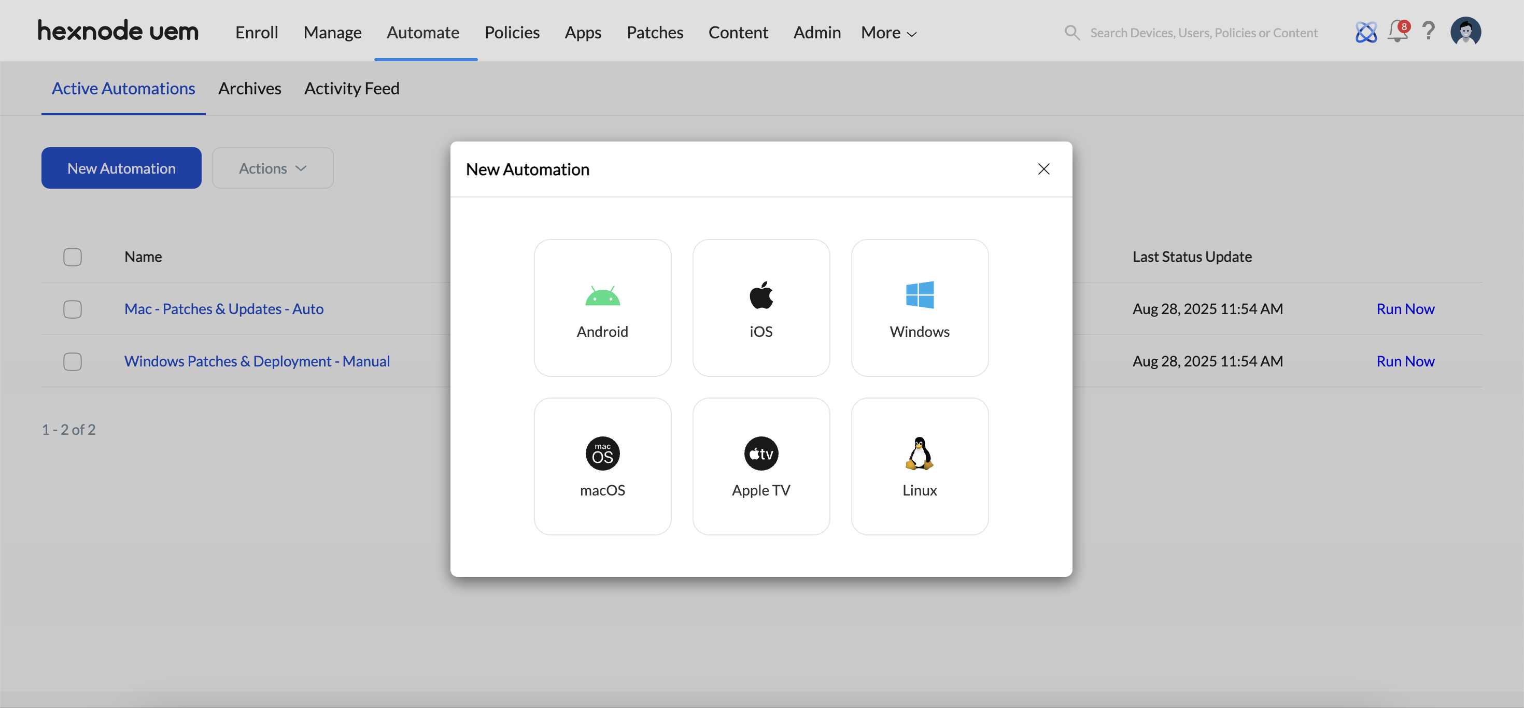This screenshot has width=1524, height=708.
Task: Check the Mac - Patches & Updates row
Action: 72,309
